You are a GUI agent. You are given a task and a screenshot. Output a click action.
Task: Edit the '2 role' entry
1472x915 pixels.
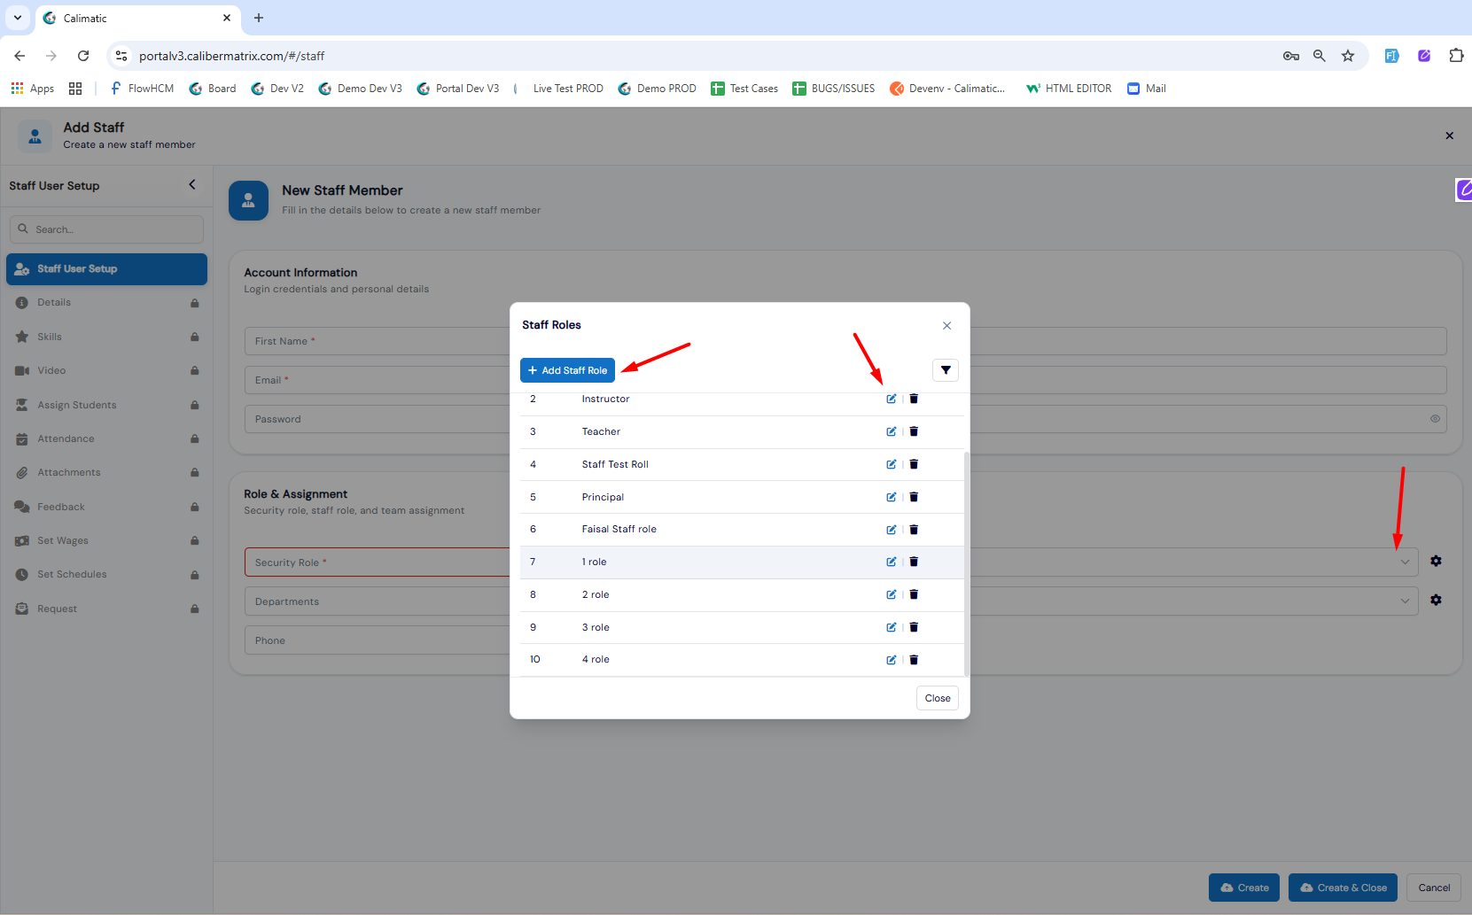(x=891, y=594)
